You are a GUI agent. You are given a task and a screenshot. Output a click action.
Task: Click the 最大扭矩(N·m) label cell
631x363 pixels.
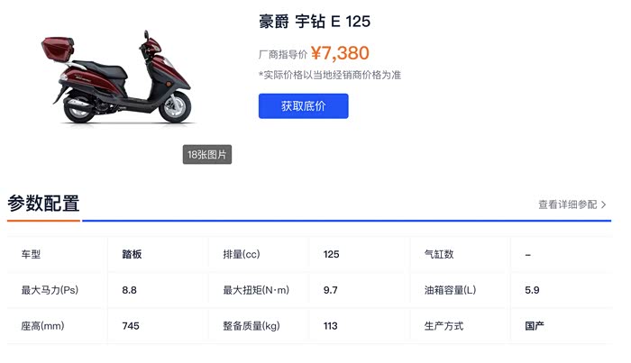coord(256,290)
